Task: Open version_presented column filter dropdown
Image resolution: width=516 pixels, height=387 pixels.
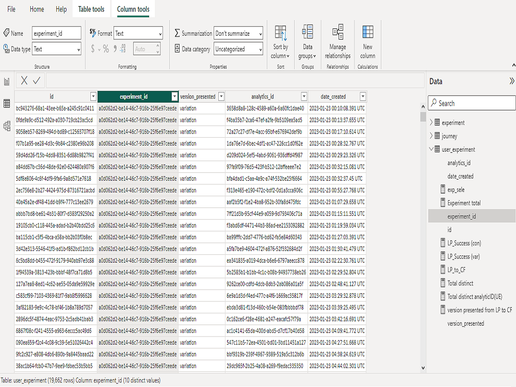Action: (x=221, y=96)
